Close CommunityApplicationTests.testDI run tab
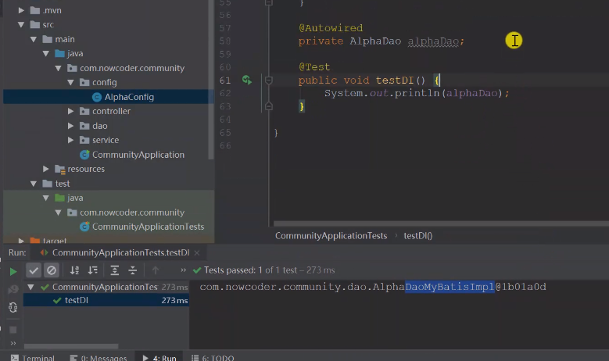The height and width of the screenshot is (361, 609). (197, 252)
